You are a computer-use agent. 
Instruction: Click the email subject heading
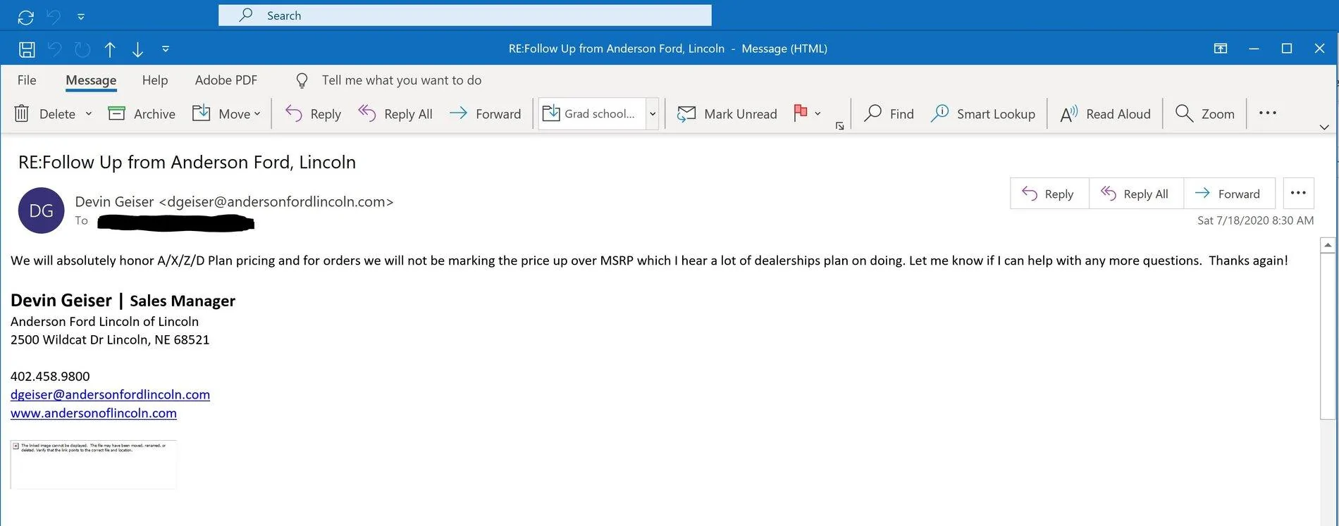coord(187,162)
